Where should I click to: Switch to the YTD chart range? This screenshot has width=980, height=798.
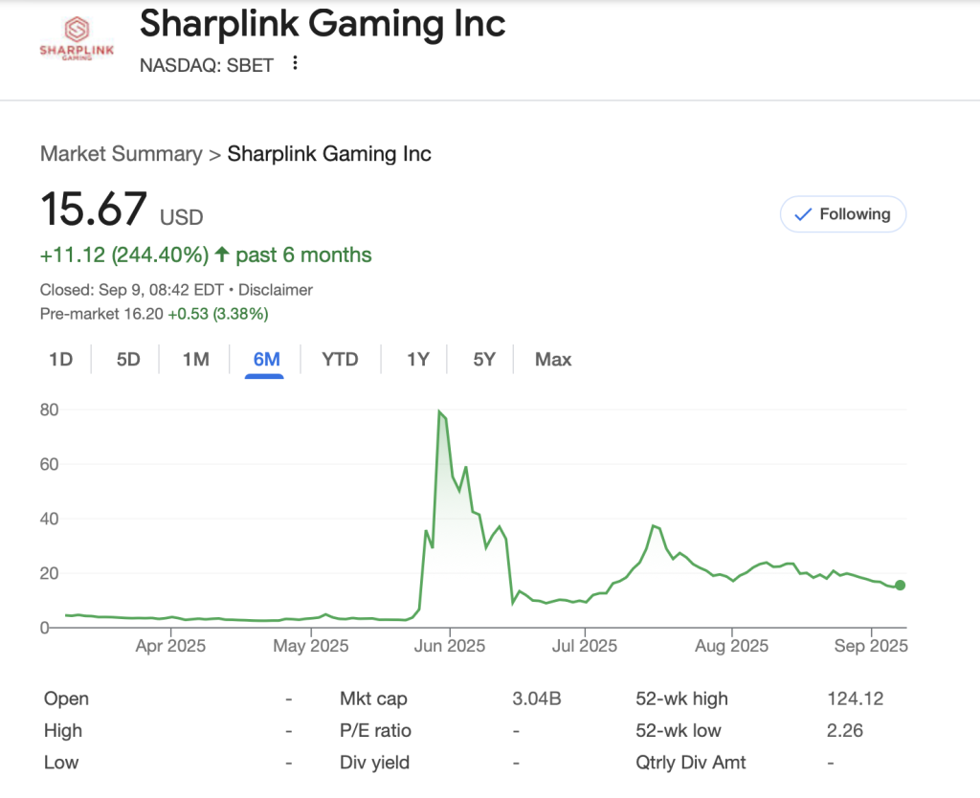340,360
